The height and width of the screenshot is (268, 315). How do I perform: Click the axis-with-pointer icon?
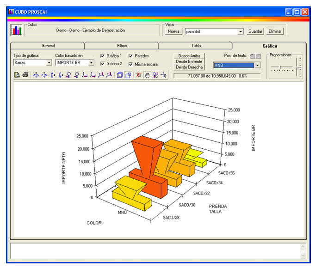163,75
